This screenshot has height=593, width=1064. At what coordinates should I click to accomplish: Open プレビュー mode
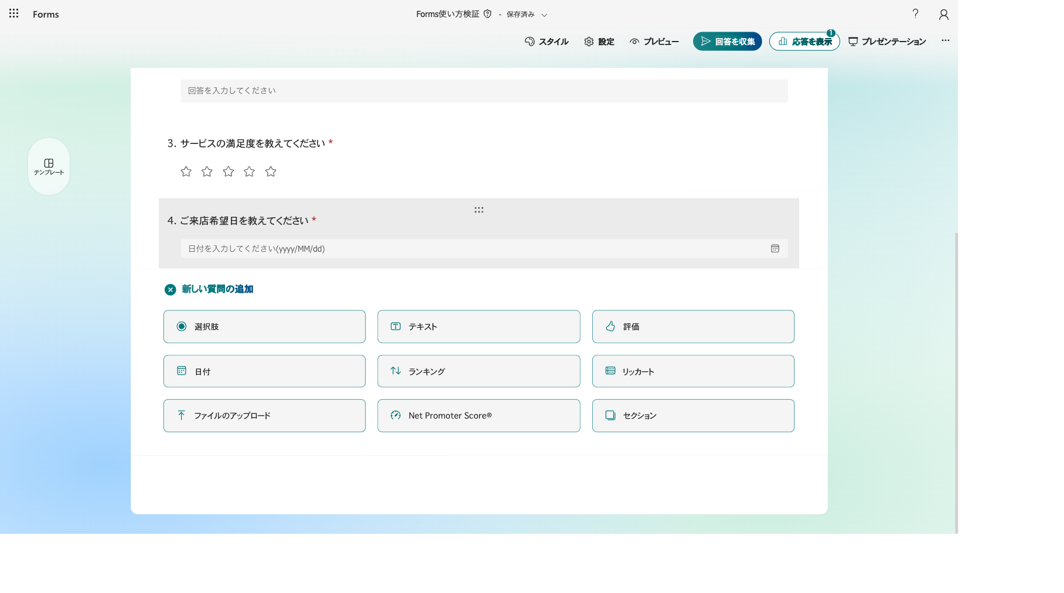[654, 42]
